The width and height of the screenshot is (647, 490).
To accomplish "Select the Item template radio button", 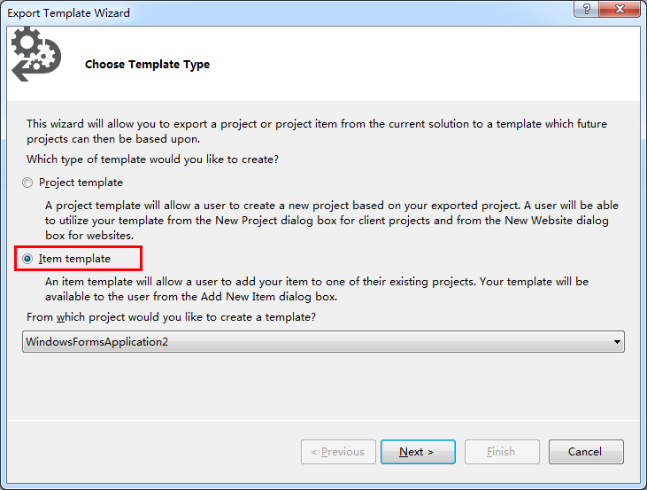I will click(x=28, y=259).
